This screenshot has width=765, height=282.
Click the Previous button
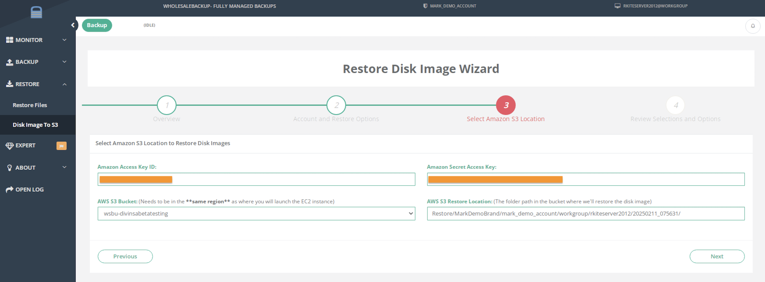coord(125,256)
